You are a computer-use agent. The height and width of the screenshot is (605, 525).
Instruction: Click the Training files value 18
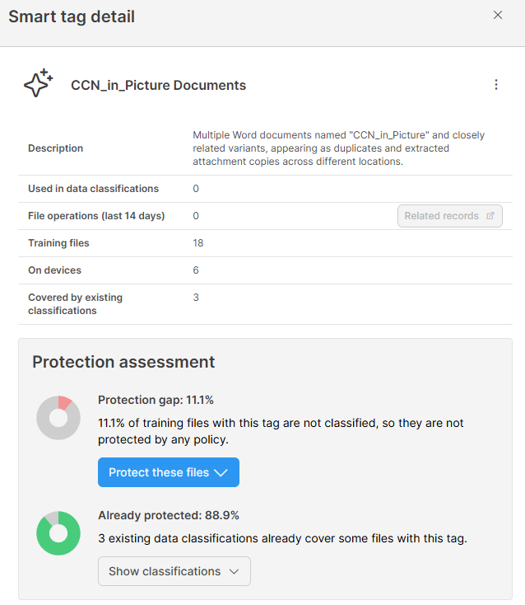[x=198, y=243]
